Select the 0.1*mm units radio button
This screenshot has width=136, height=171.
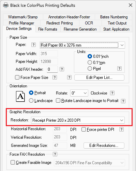click(x=90, y=63)
